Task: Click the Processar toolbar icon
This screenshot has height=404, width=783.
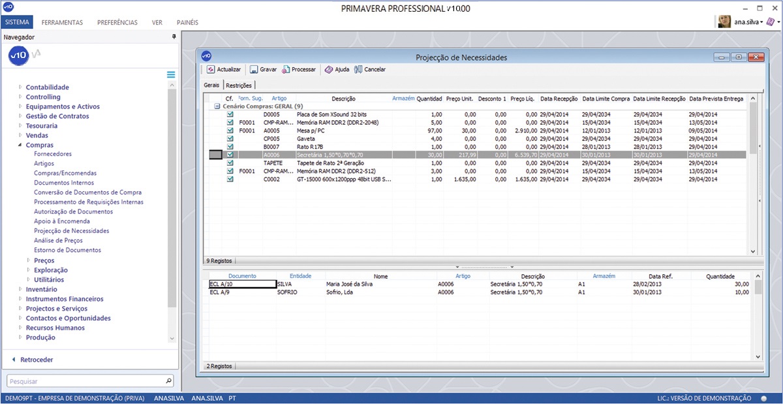Action: click(286, 69)
